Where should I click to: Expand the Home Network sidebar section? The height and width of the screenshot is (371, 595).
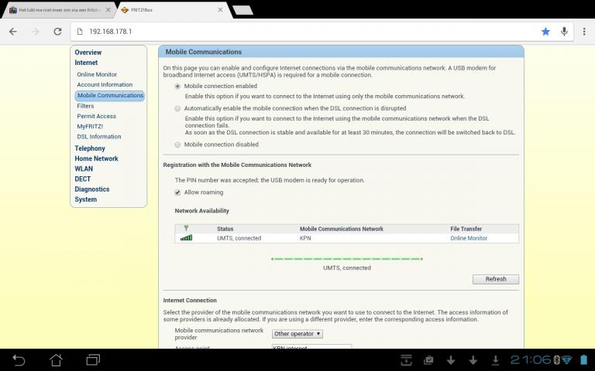[96, 158]
